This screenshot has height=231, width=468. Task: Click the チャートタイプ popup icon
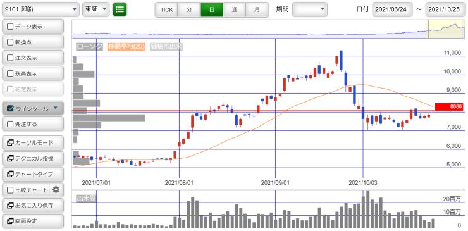10,174
